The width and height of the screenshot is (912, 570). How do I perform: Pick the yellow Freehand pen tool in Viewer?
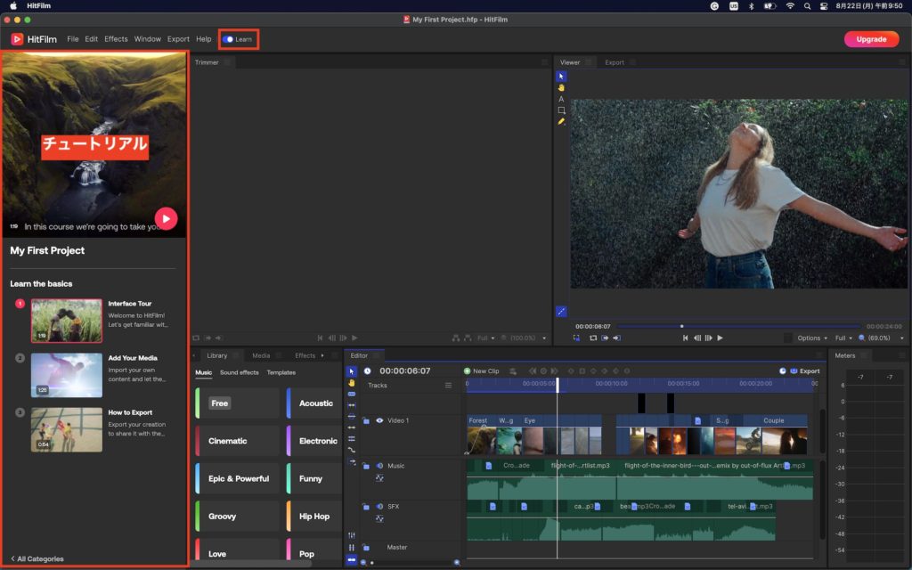pyautogui.click(x=561, y=121)
